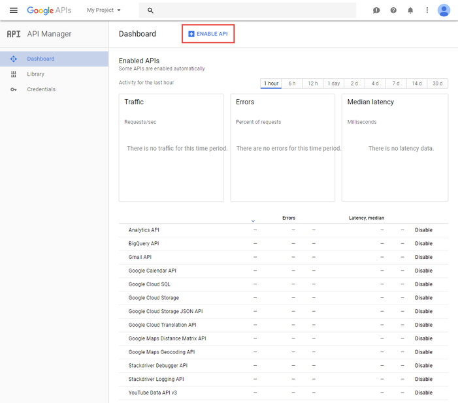458x403 pixels.
Task: Open Google Cloud Storage JSON API row
Action: (284, 312)
